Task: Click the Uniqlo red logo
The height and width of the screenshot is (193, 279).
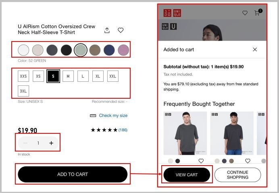Action: [172, 13]
